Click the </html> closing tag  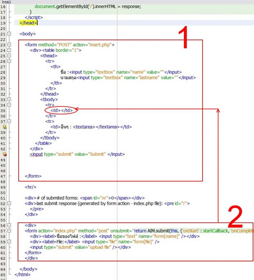tap(22, 275)
